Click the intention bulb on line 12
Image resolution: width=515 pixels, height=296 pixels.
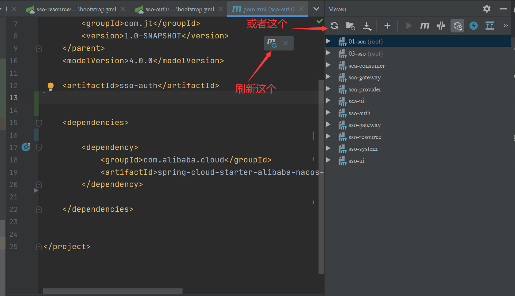50,86
